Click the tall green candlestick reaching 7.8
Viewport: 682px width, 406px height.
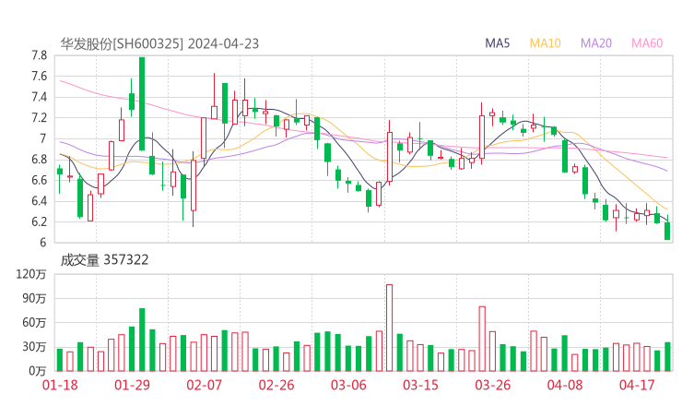click(x=142, y=103)
